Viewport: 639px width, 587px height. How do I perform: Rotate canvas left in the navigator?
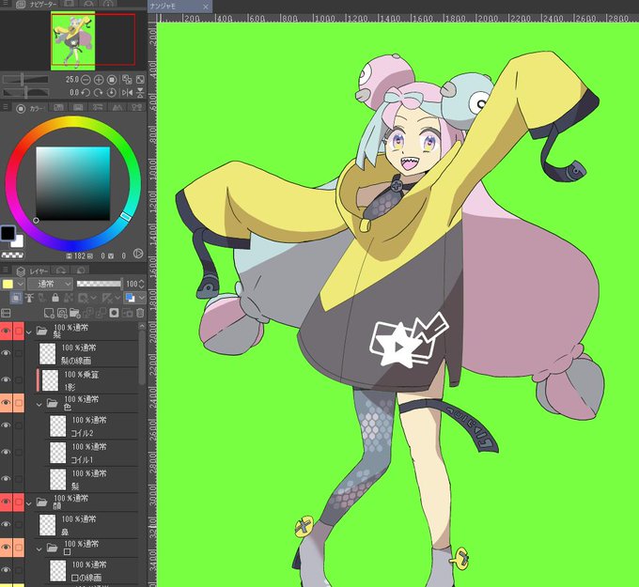86,93
